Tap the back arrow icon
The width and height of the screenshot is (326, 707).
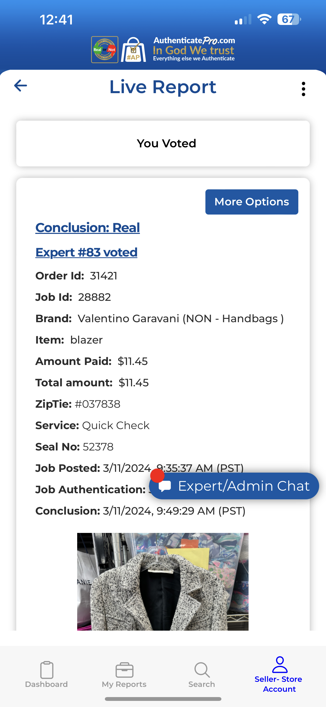pyautogui.click(x=21, y=86)
